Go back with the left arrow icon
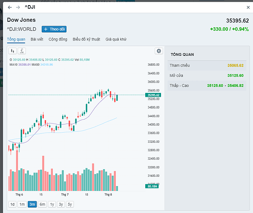This screenshot has height=213, width=253. 10,7
